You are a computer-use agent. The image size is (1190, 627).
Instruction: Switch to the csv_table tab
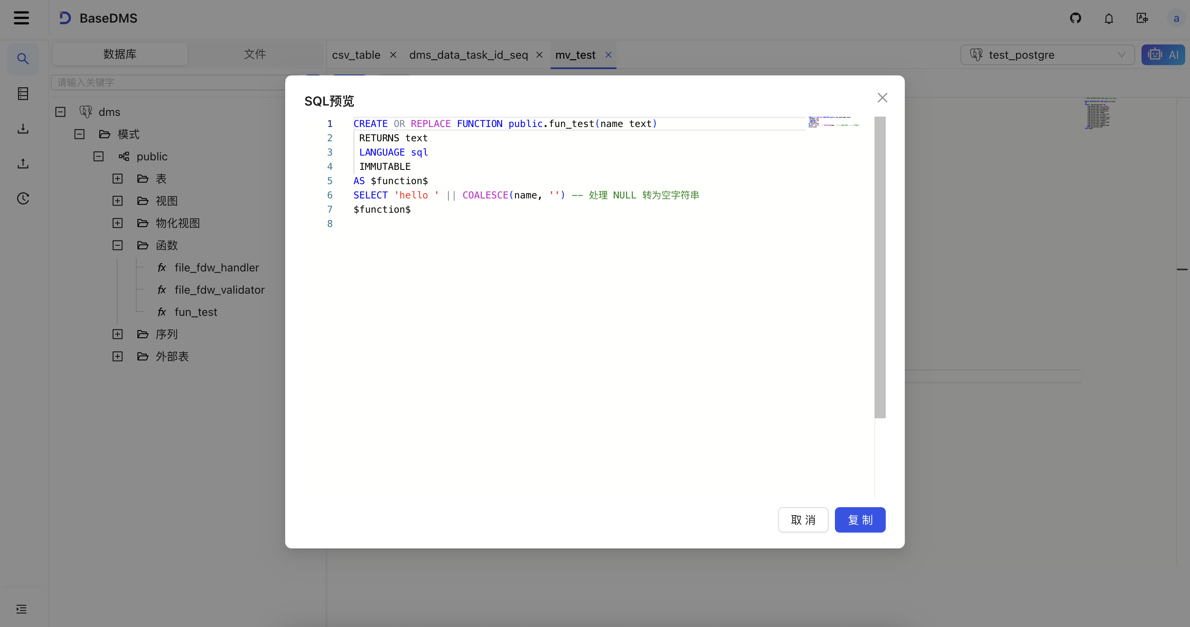coord(356,55)
